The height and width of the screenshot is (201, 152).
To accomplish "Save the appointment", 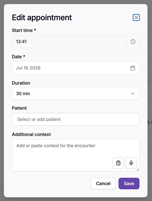I will [x=129, y=183].
